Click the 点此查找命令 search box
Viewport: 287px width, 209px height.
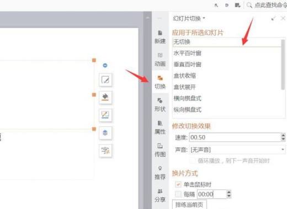270,5
